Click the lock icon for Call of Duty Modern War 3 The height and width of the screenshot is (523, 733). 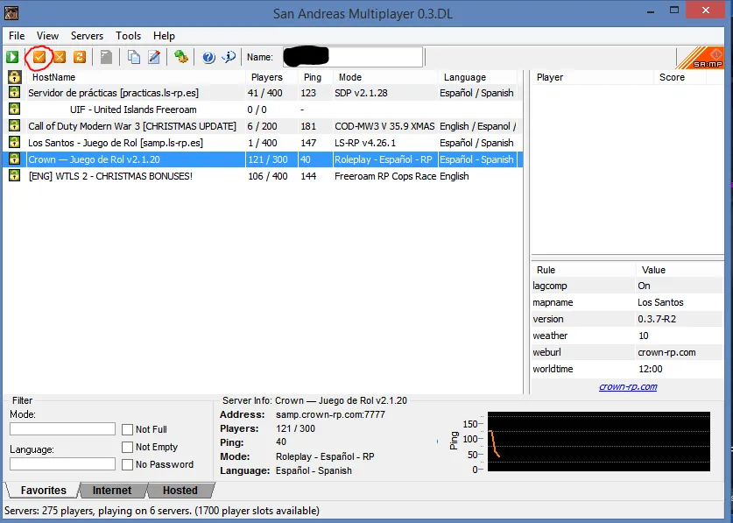[x=15, y=126]
